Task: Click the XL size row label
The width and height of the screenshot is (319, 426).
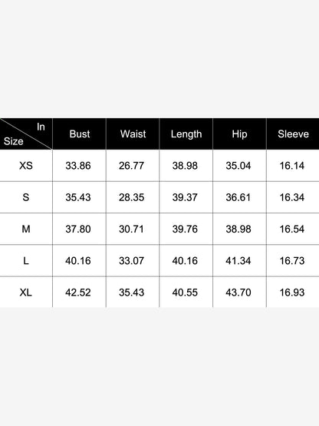Action: point(26,292)
